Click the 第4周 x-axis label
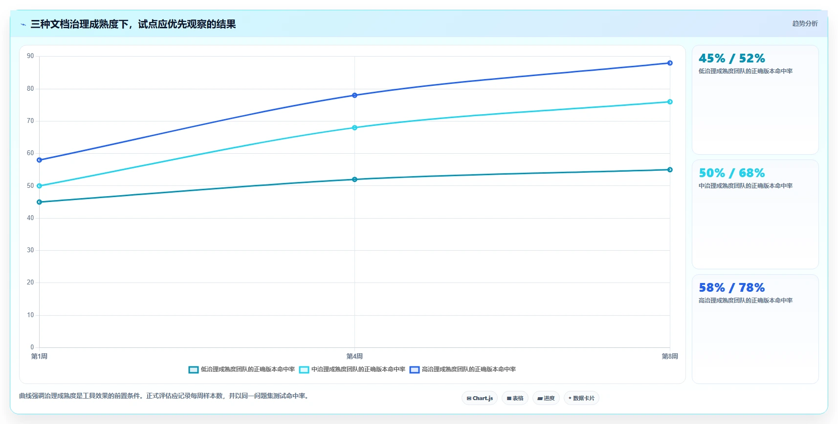Image resolution: width=838 pixels, height=424 pixels. click(354, 356)
